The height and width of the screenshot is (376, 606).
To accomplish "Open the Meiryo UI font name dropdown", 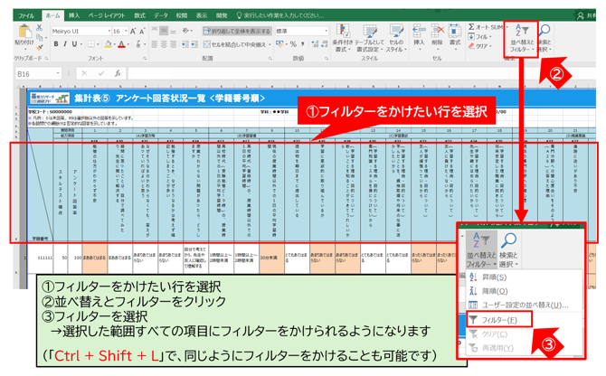I will point(109,31).
